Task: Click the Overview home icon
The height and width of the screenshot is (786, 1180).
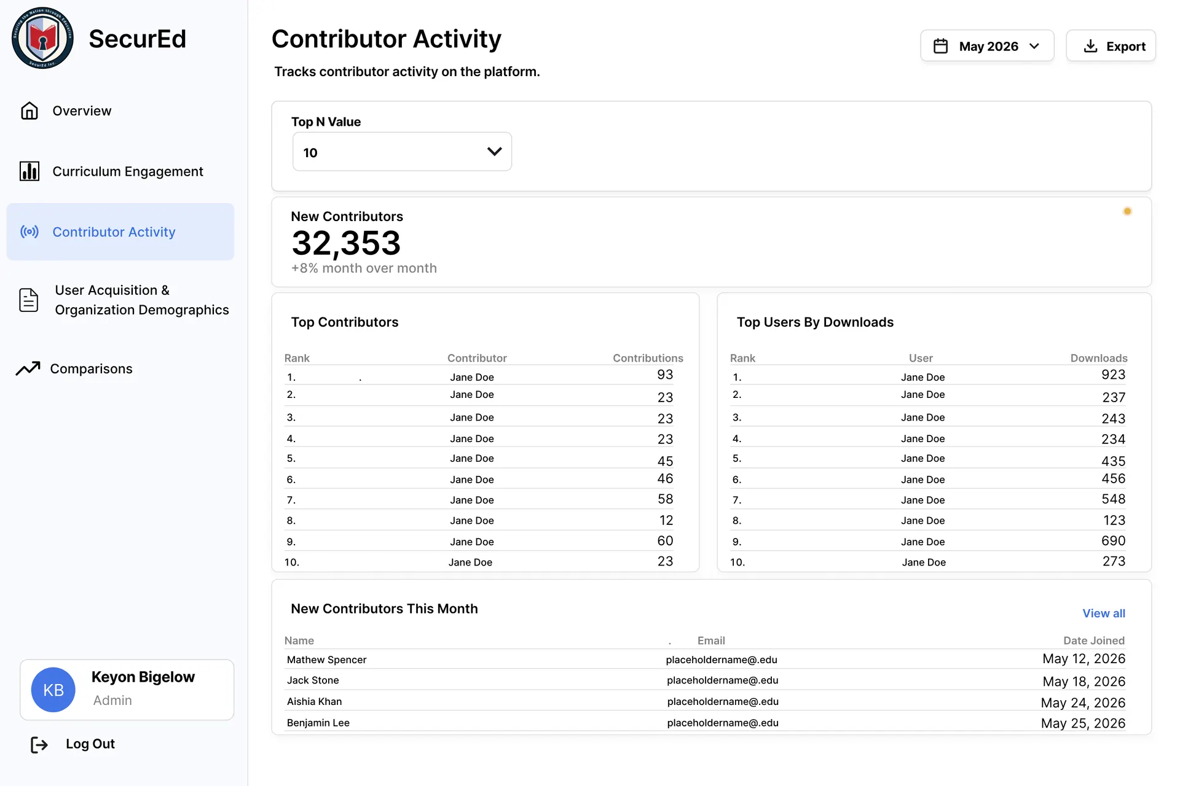Action: (29, 111)
